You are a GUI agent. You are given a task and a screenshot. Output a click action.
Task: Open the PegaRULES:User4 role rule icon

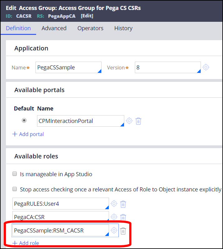click(114, 204)
